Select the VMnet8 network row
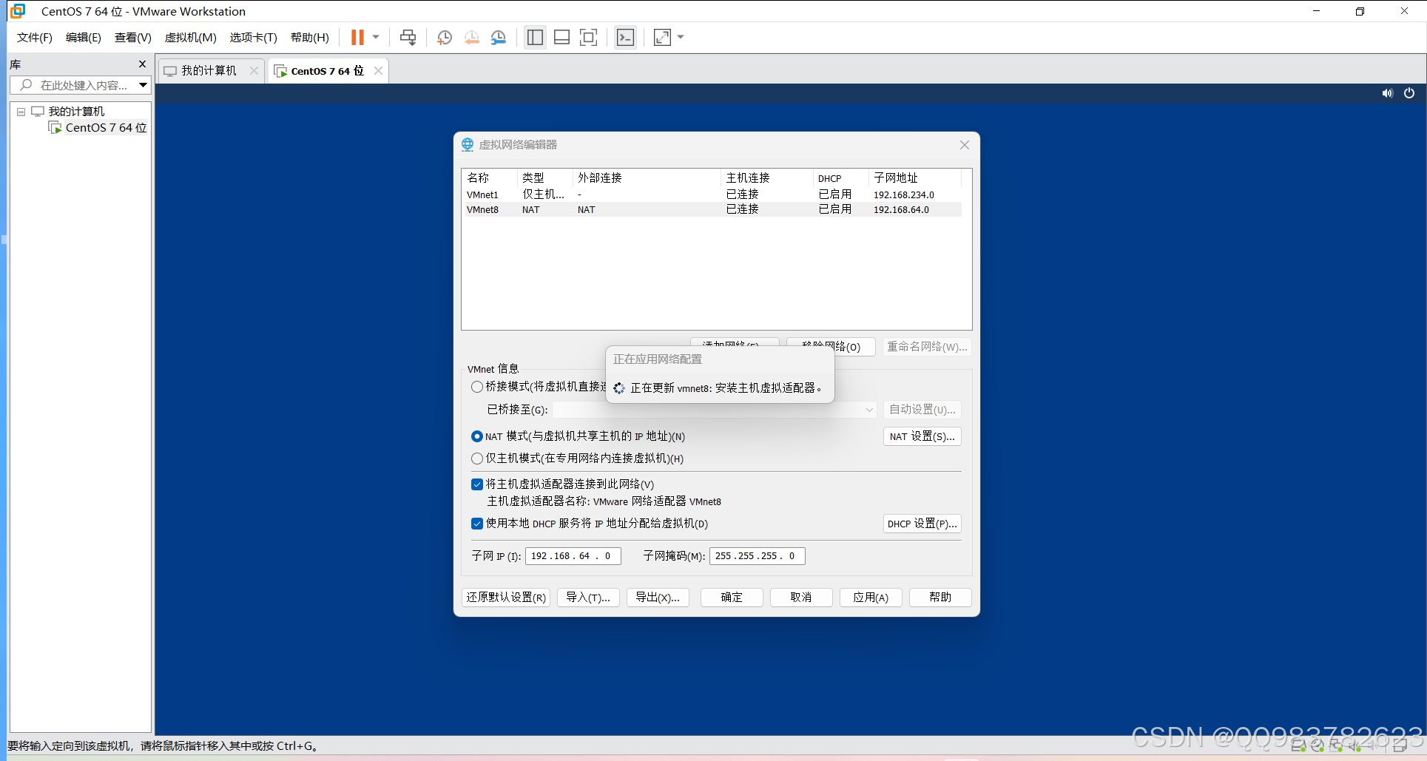 [713, 209]
